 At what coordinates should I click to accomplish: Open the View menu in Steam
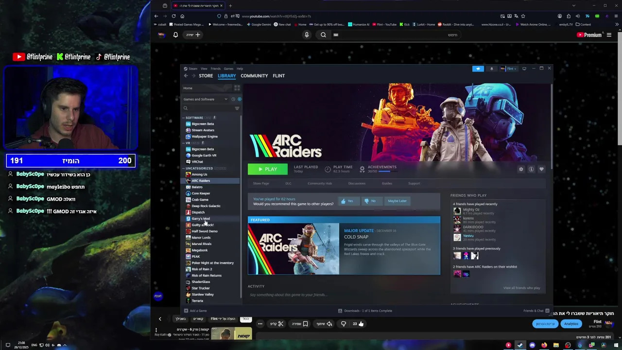(x=204, y=69)
